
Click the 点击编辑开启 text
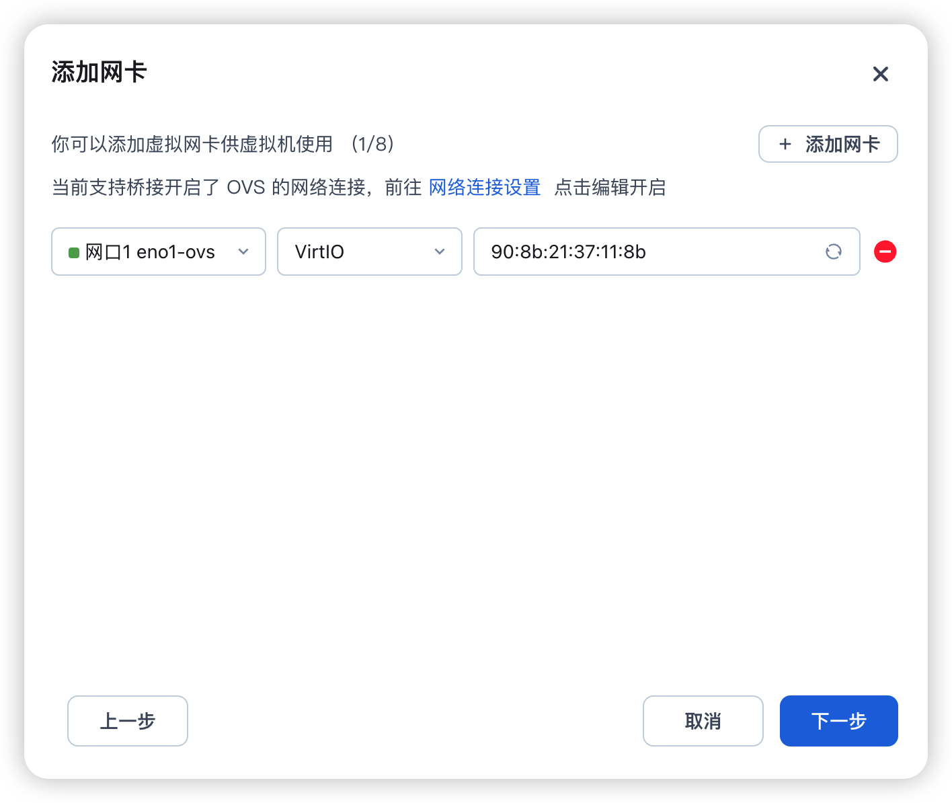[x=610, y=188]
